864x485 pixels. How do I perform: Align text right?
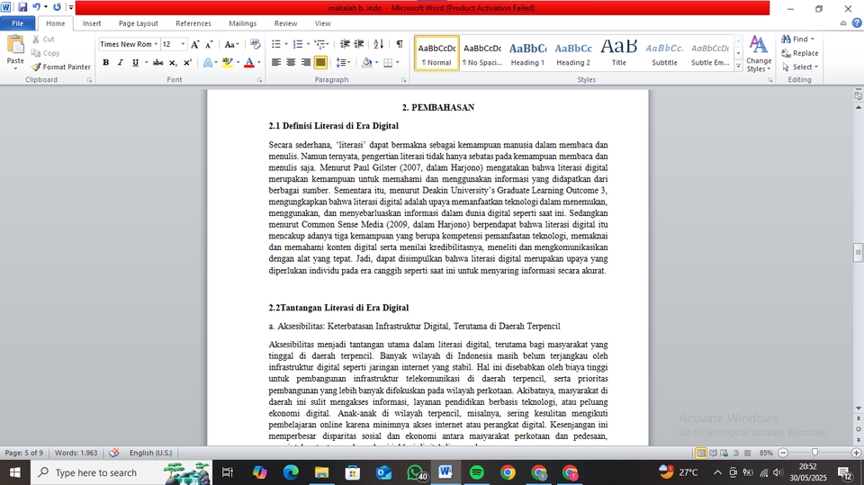(x=305, y=62)
